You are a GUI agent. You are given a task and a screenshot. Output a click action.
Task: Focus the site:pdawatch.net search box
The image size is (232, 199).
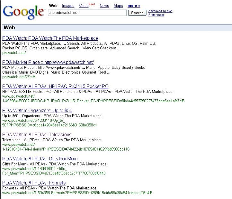87,13
